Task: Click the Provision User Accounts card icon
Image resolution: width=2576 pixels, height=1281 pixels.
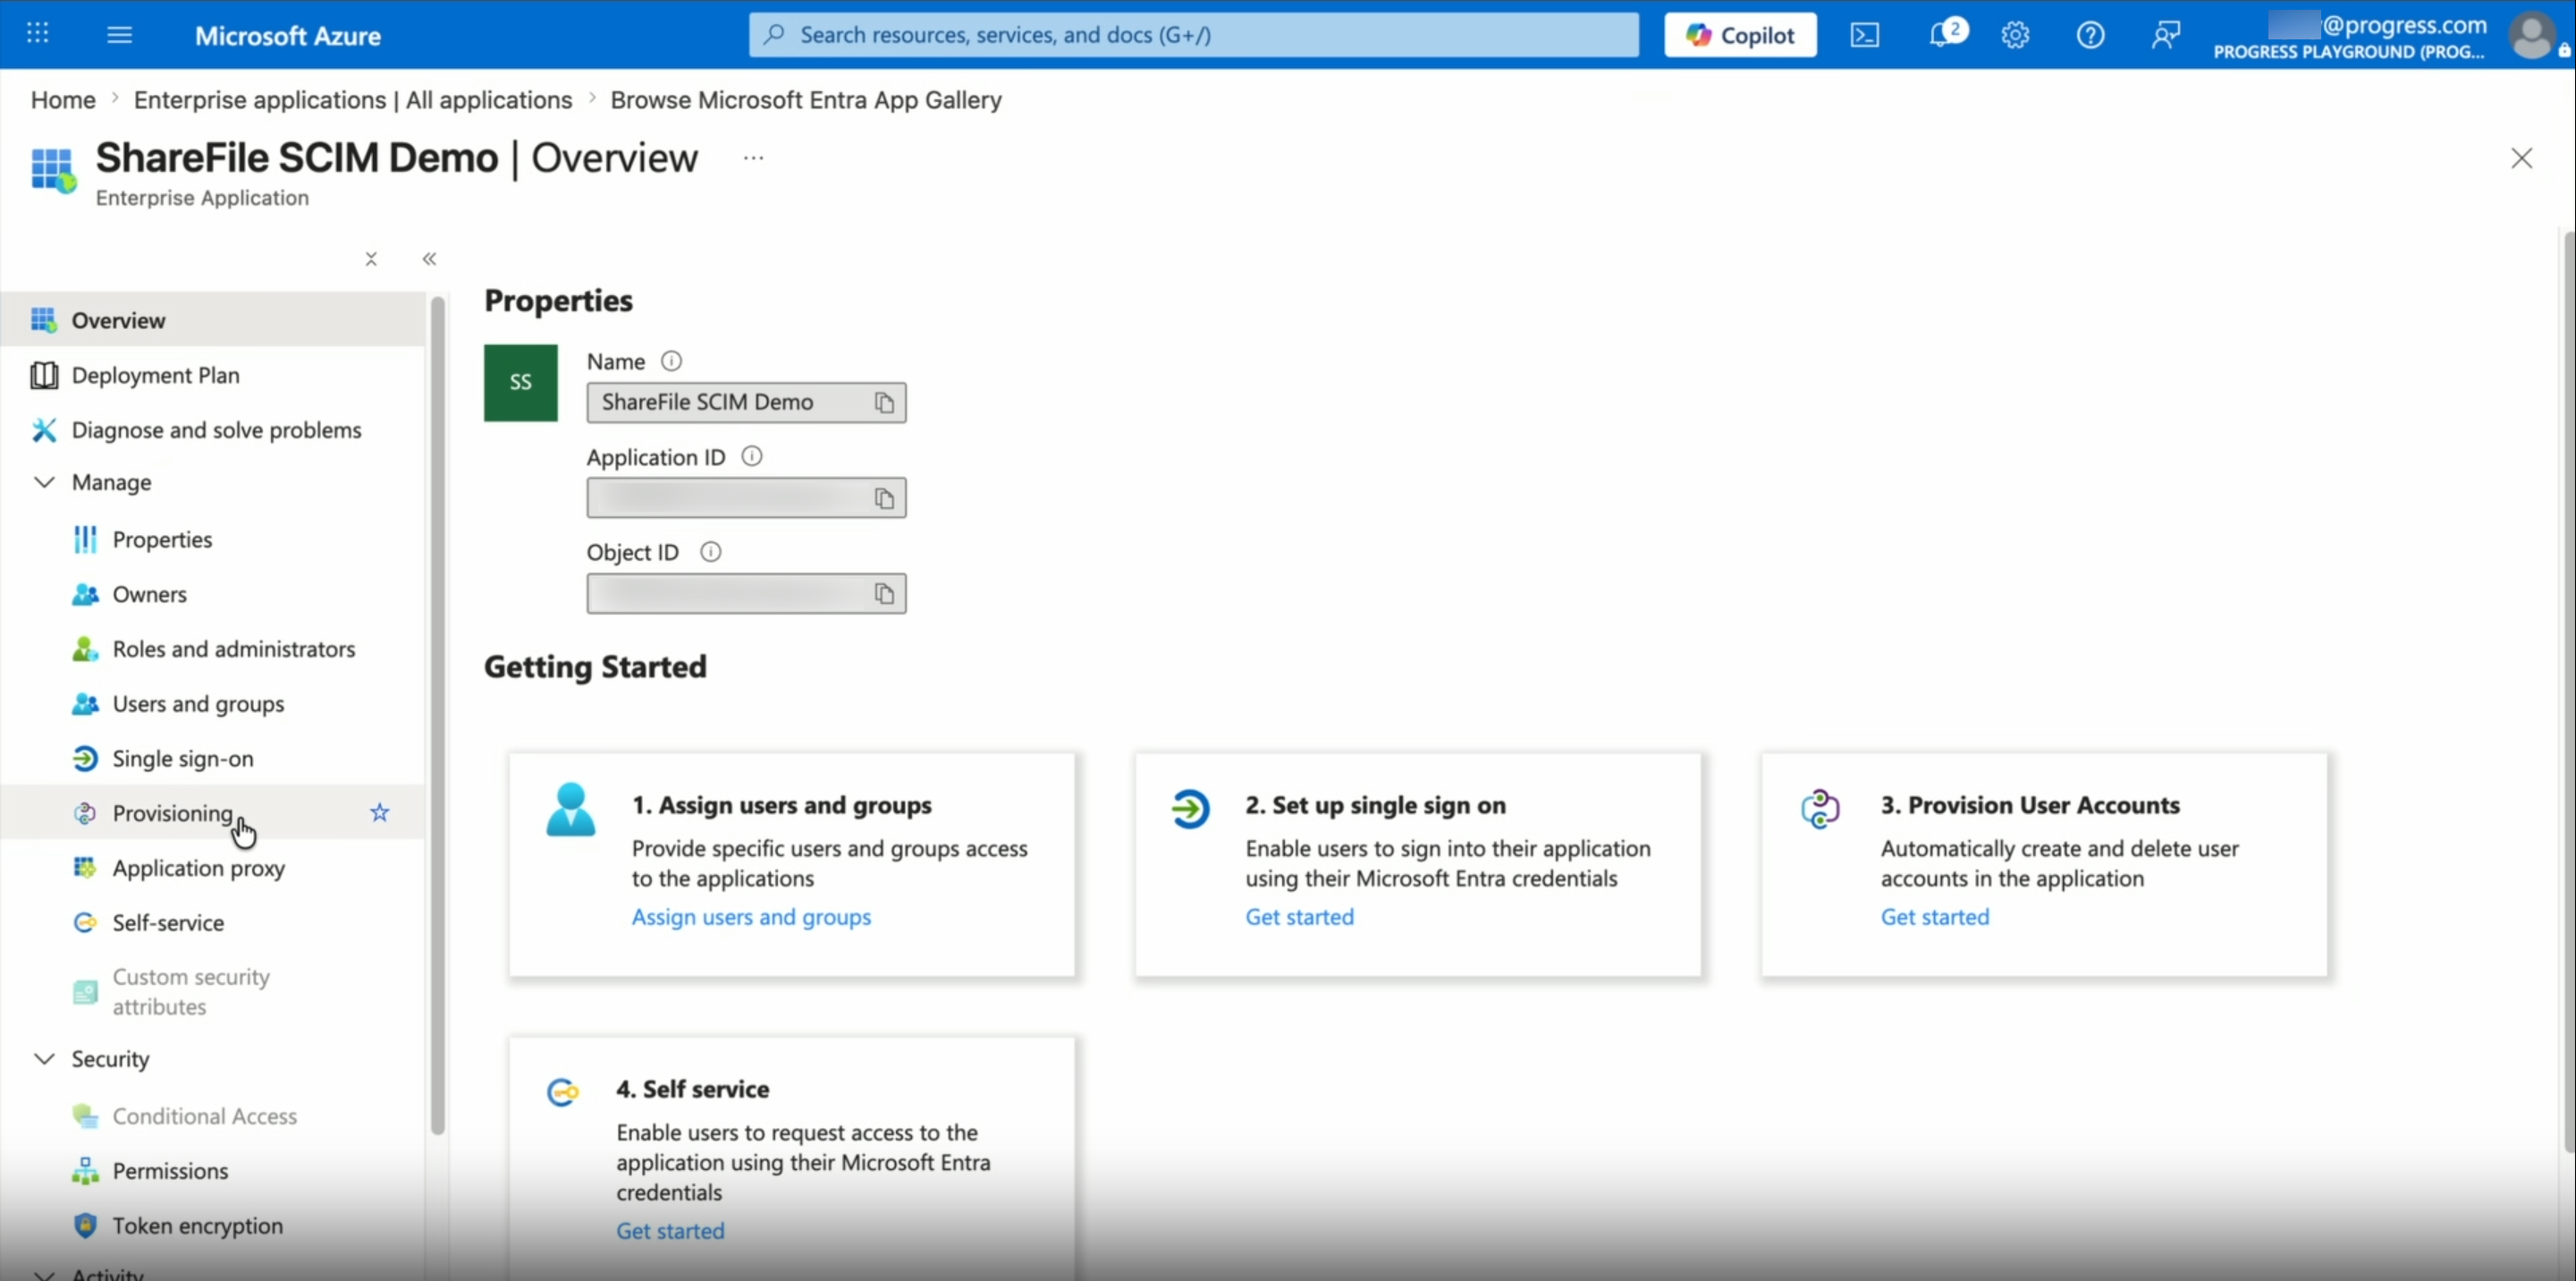Action: (1820, 809)
